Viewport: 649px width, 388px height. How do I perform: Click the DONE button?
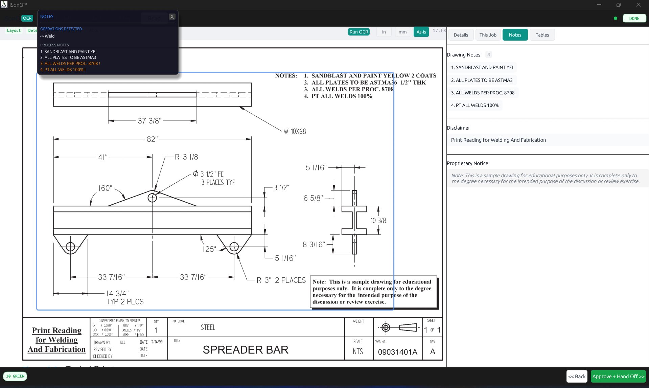634,18
